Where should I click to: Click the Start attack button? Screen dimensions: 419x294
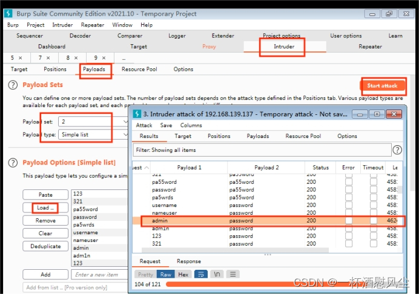[382, 86]
